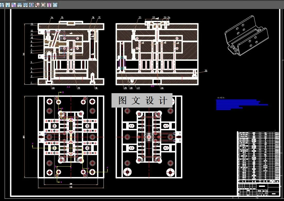Image resolution: width=284 pixels, height=201 pixels.
Task: Select part balloon number 18
Action: coord(96,88)
